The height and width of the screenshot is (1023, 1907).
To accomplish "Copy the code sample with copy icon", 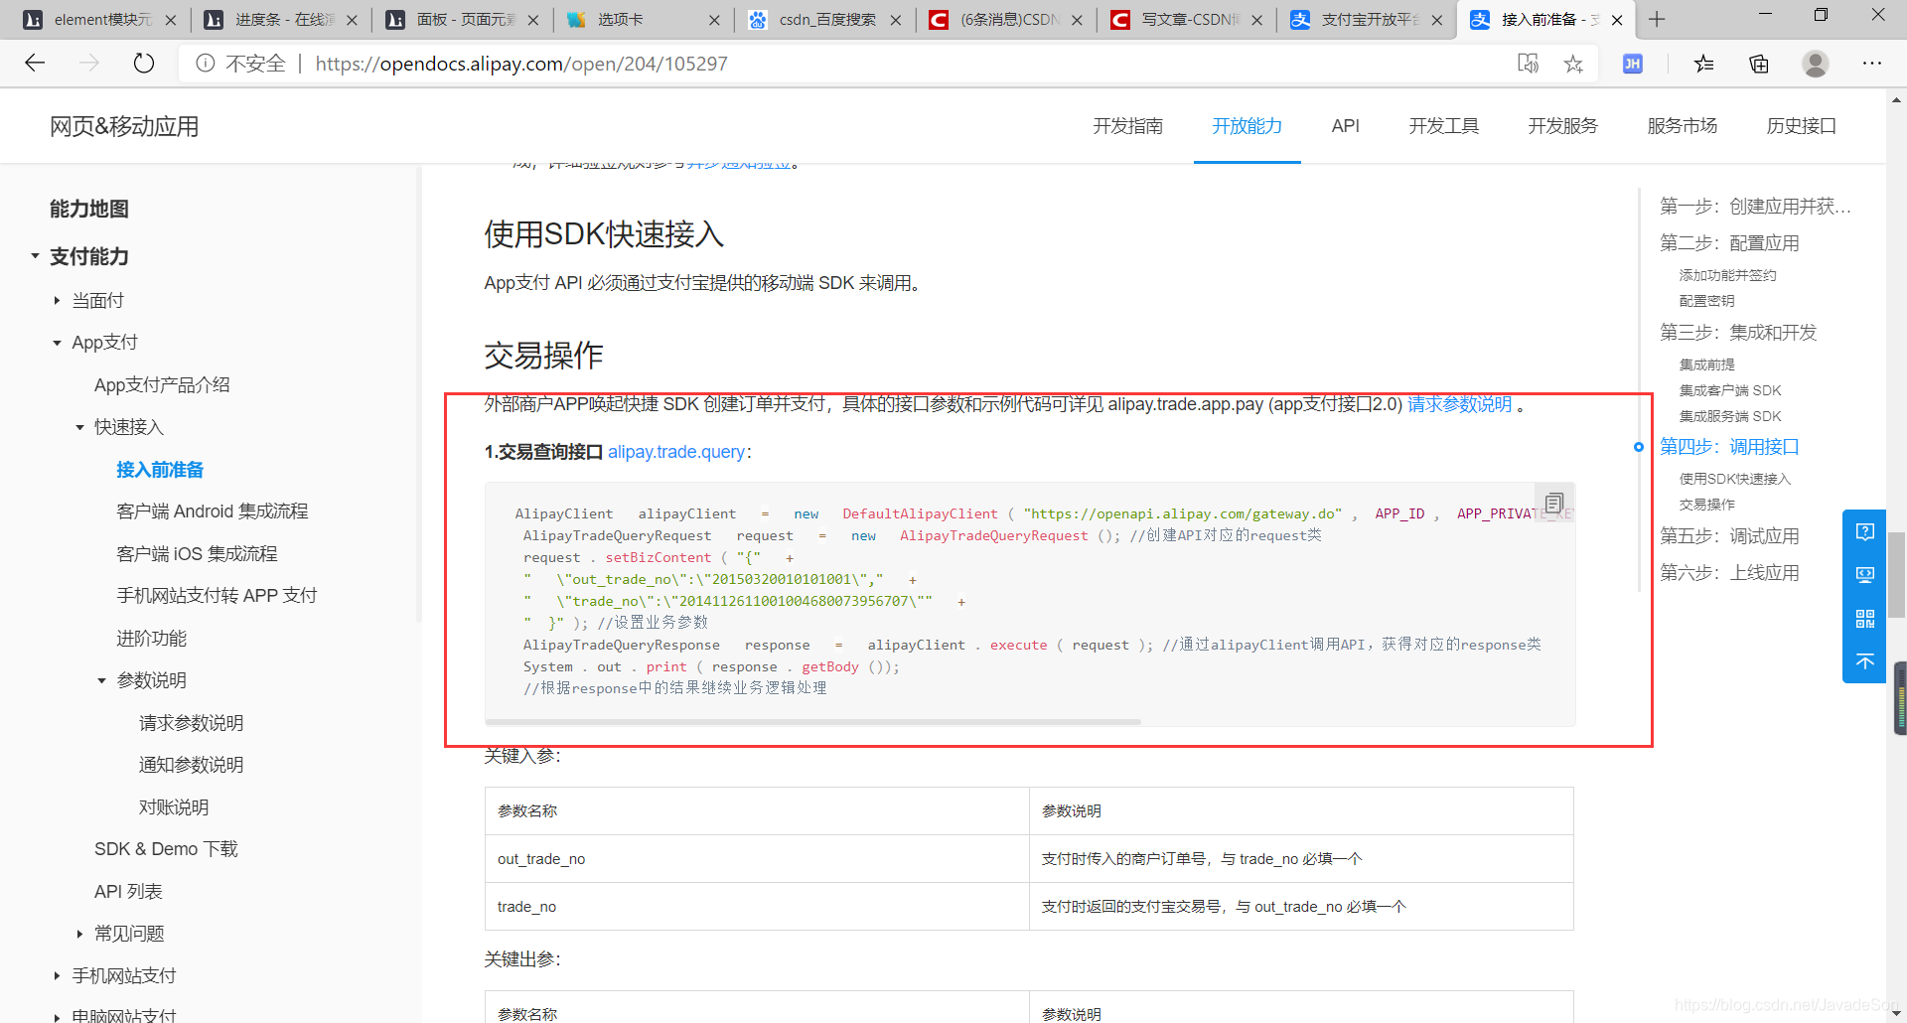I will coord(1554,504).
